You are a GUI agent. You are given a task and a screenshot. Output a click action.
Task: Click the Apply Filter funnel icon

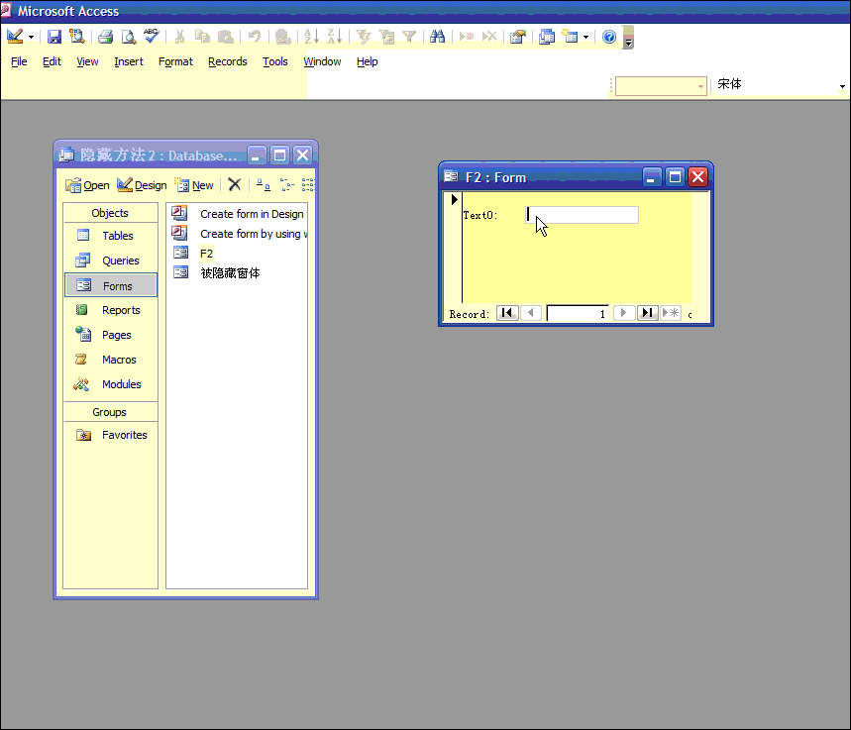click(x=409, y=37)
